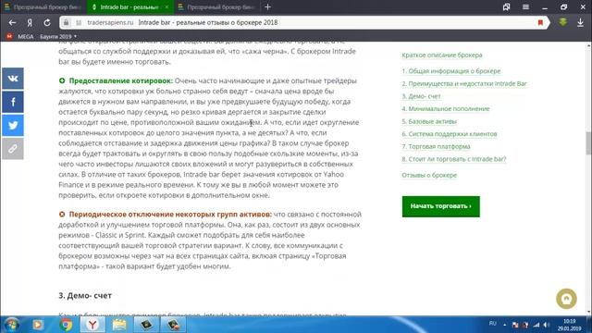Go to '5. Базовые активы'
The width and height of the screenshot is (592, 333).
tap(429, 121)
